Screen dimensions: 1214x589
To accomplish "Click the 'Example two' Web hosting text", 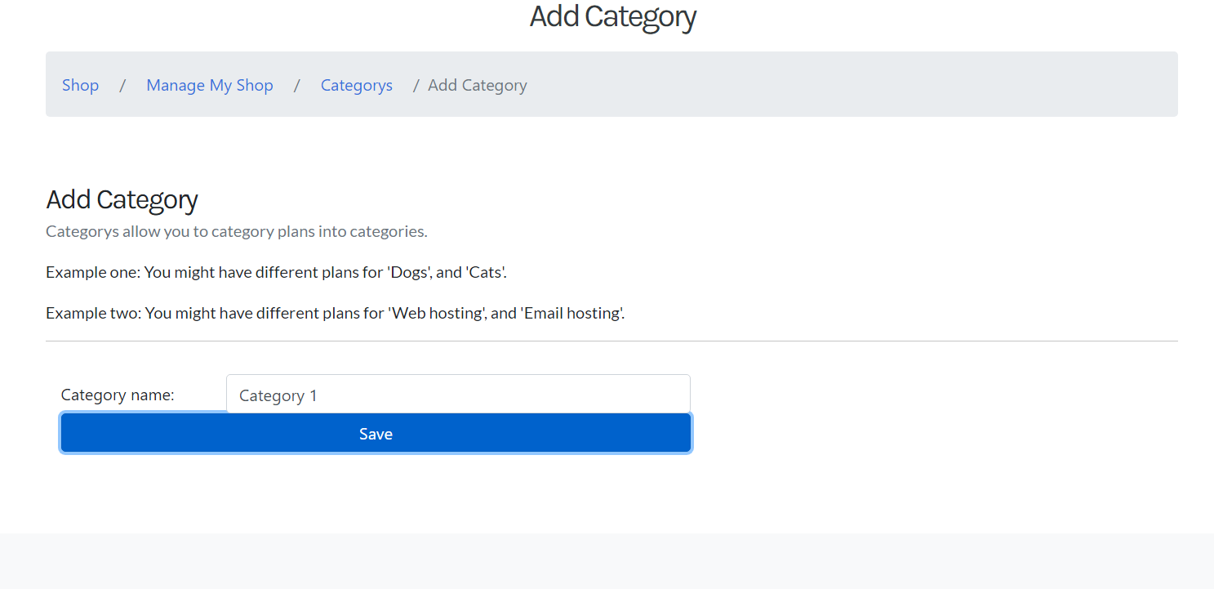I will tap(336, 313).
